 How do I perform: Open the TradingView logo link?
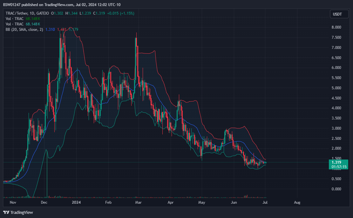coord(18,212)
